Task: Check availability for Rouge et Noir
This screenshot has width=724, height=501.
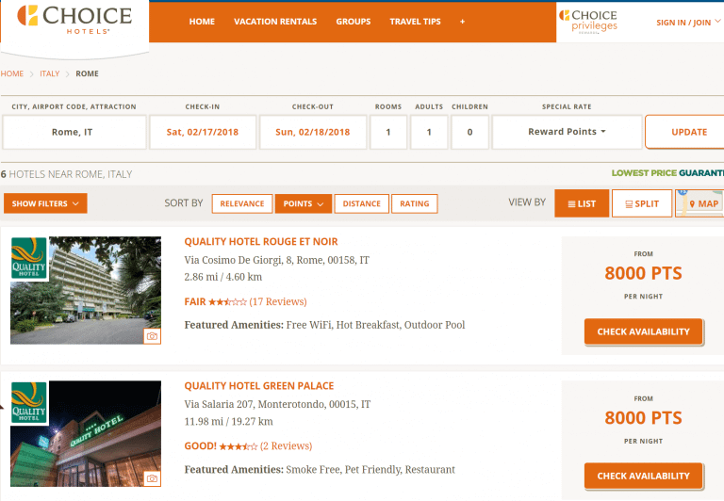Action: pos(643,331)
